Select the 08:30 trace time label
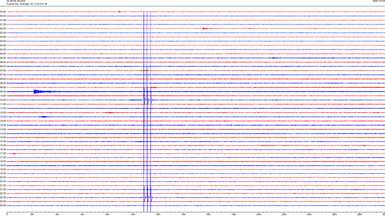Image resolution: width=385 pixels, height=216 pixels. click(3, 83)
